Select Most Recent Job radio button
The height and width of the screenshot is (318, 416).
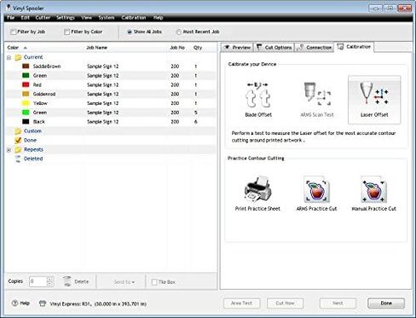[178, 32]
